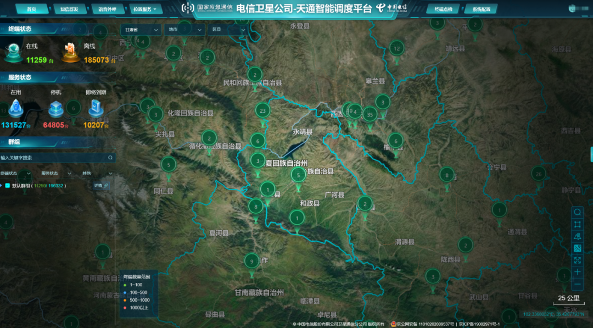Open the map cluster marker numbered 35
Viewport: 593px width, 328px height.
click(x=370, y=115)
